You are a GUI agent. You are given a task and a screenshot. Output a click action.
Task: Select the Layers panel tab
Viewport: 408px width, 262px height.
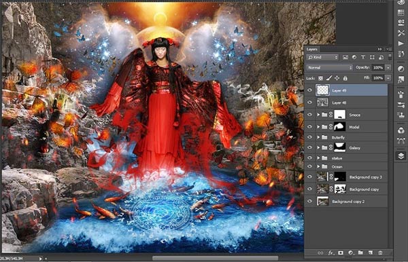tap(312, 49)
